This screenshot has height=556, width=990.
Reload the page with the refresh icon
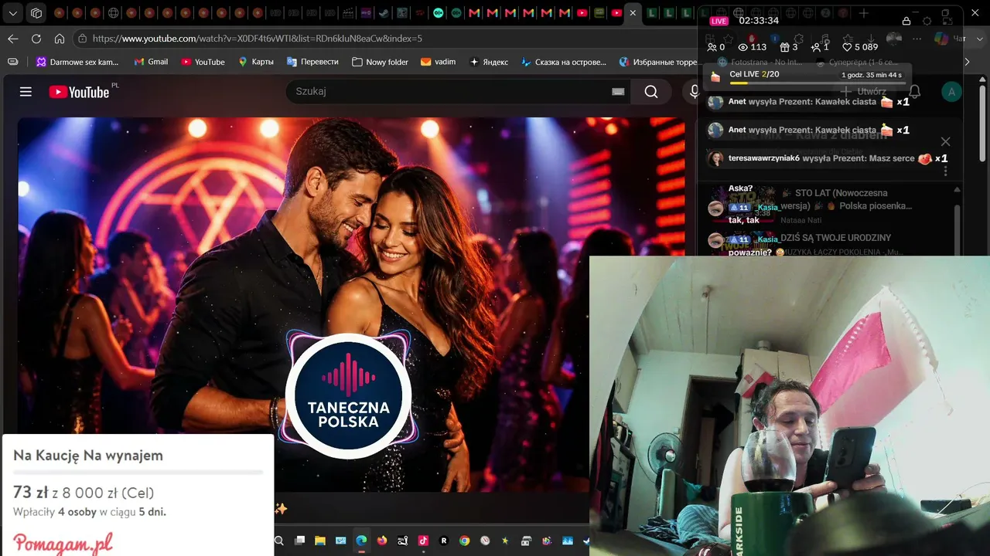36,39
